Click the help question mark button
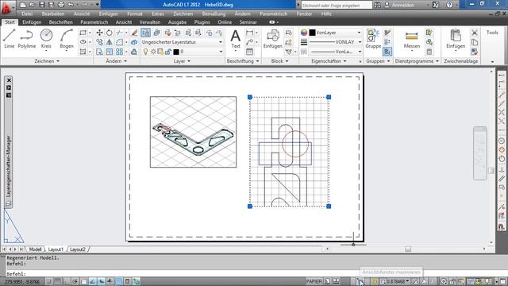508x286 pixels. click(x=449, y=5)
